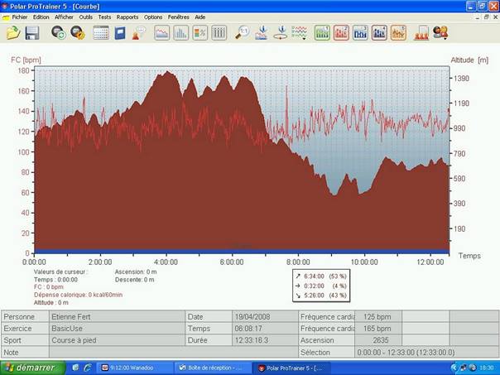Click the green chart toolbar icon
This screenshot has height=375, width=500.
[x=322, y=33]
